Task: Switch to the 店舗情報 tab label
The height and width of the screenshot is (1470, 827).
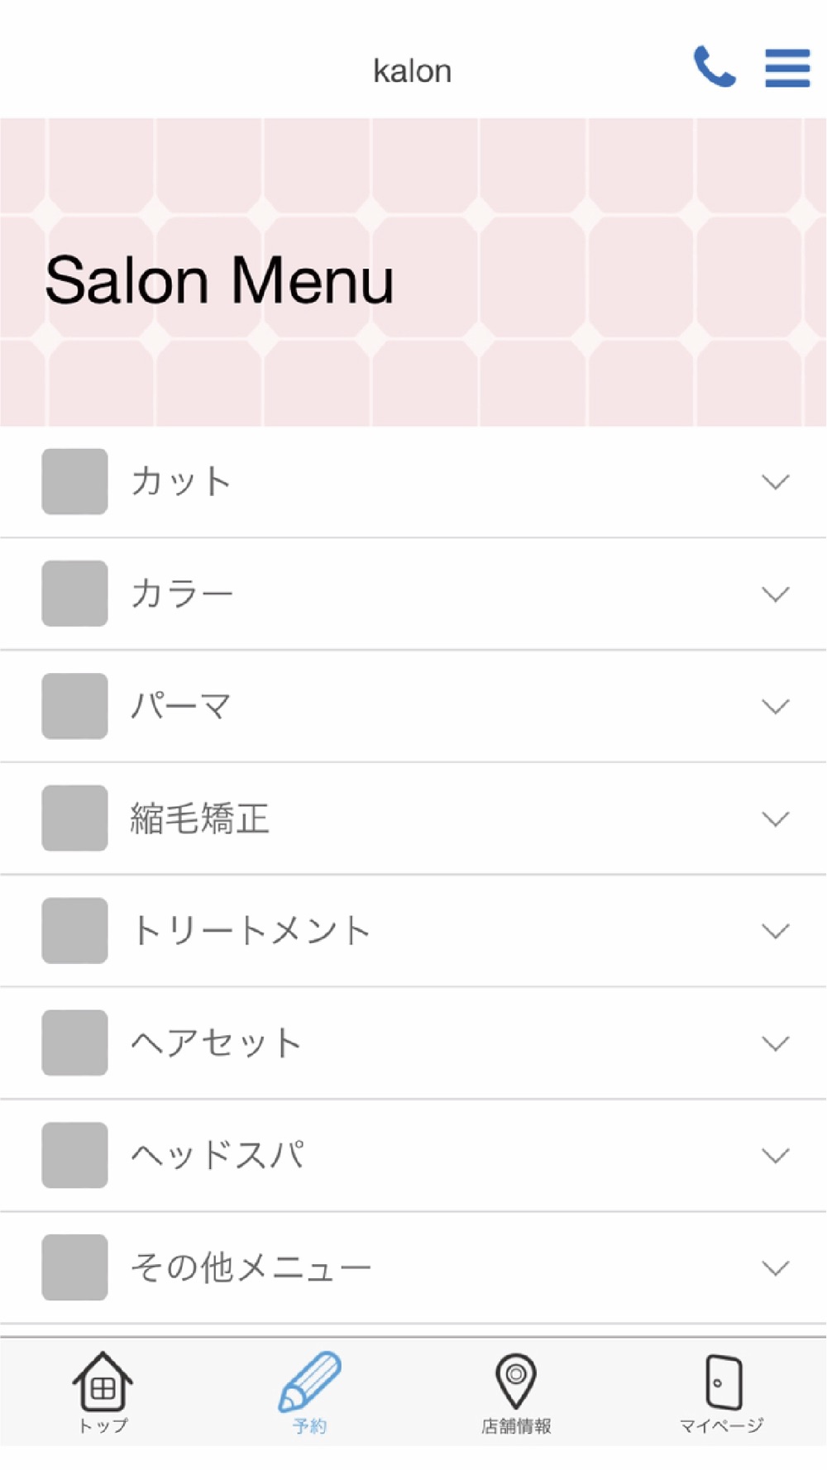Action: (x=516, y=1426)
